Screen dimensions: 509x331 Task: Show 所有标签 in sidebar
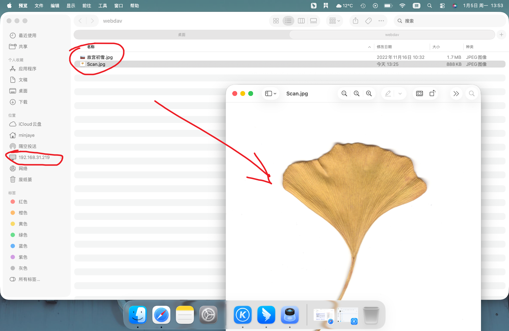pyautogui.click(x=25, y=279)
